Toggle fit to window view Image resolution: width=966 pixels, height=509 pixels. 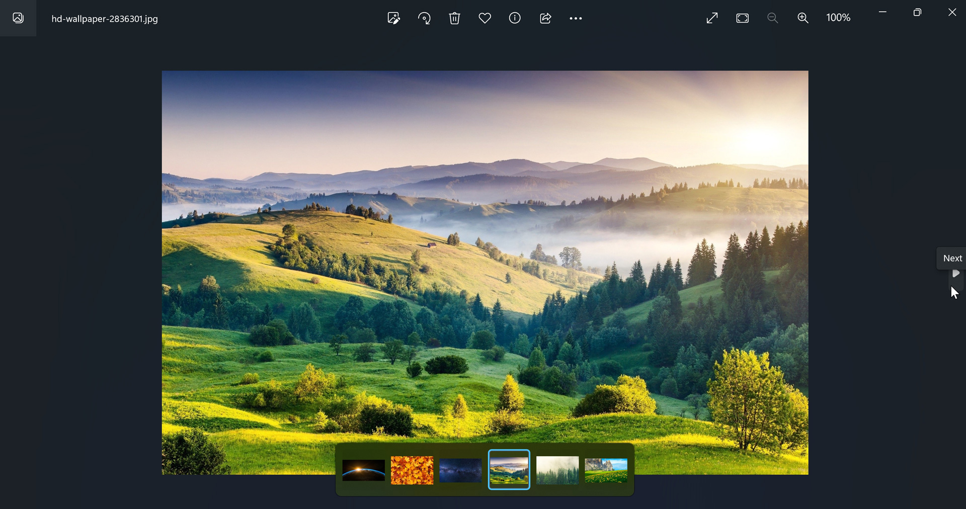743,18
